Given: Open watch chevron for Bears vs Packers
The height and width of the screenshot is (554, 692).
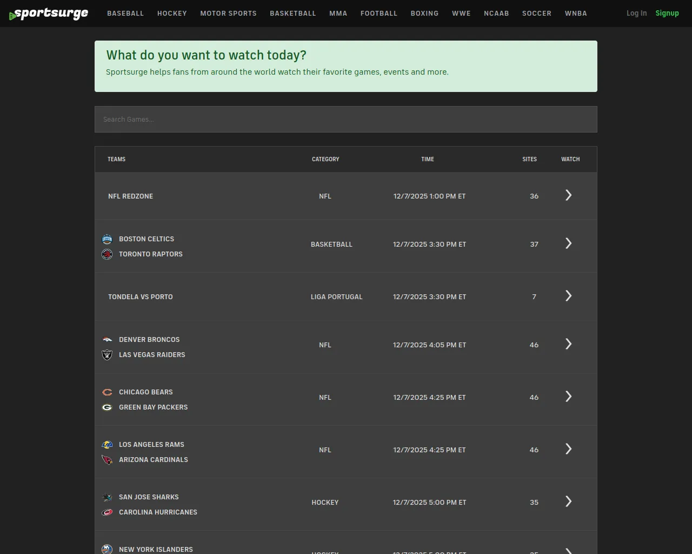Looking at the screenshot, I should [568, 397].
